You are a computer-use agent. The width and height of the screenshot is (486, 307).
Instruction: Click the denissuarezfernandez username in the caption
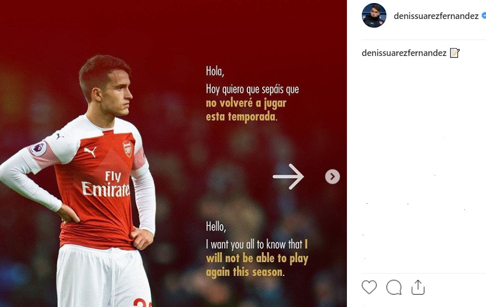404,53
